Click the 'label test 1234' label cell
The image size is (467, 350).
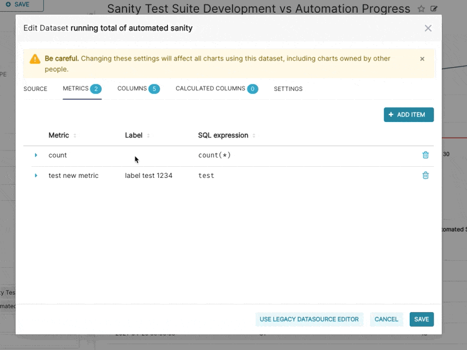[149, 176]
